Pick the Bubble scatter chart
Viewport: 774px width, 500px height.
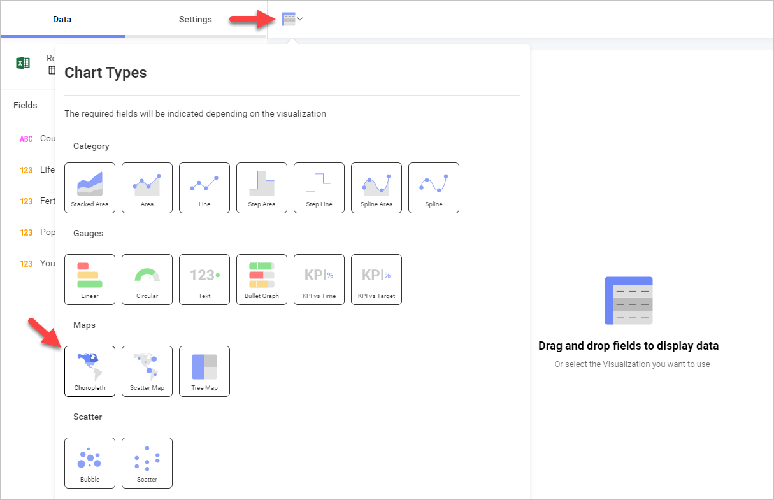coord(90,462)
